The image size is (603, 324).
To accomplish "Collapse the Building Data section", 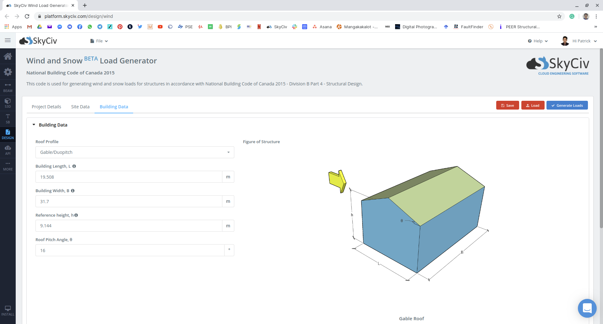I will pos(34,125).
